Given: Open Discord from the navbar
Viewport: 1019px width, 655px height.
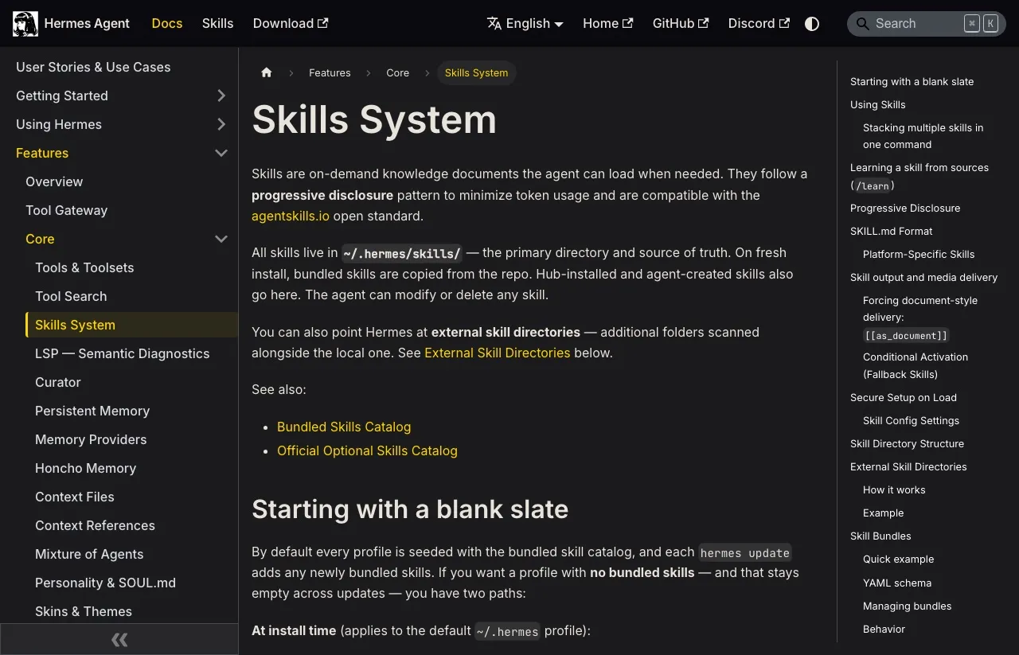Looking at the screenshot, I should tap(759, 24).
